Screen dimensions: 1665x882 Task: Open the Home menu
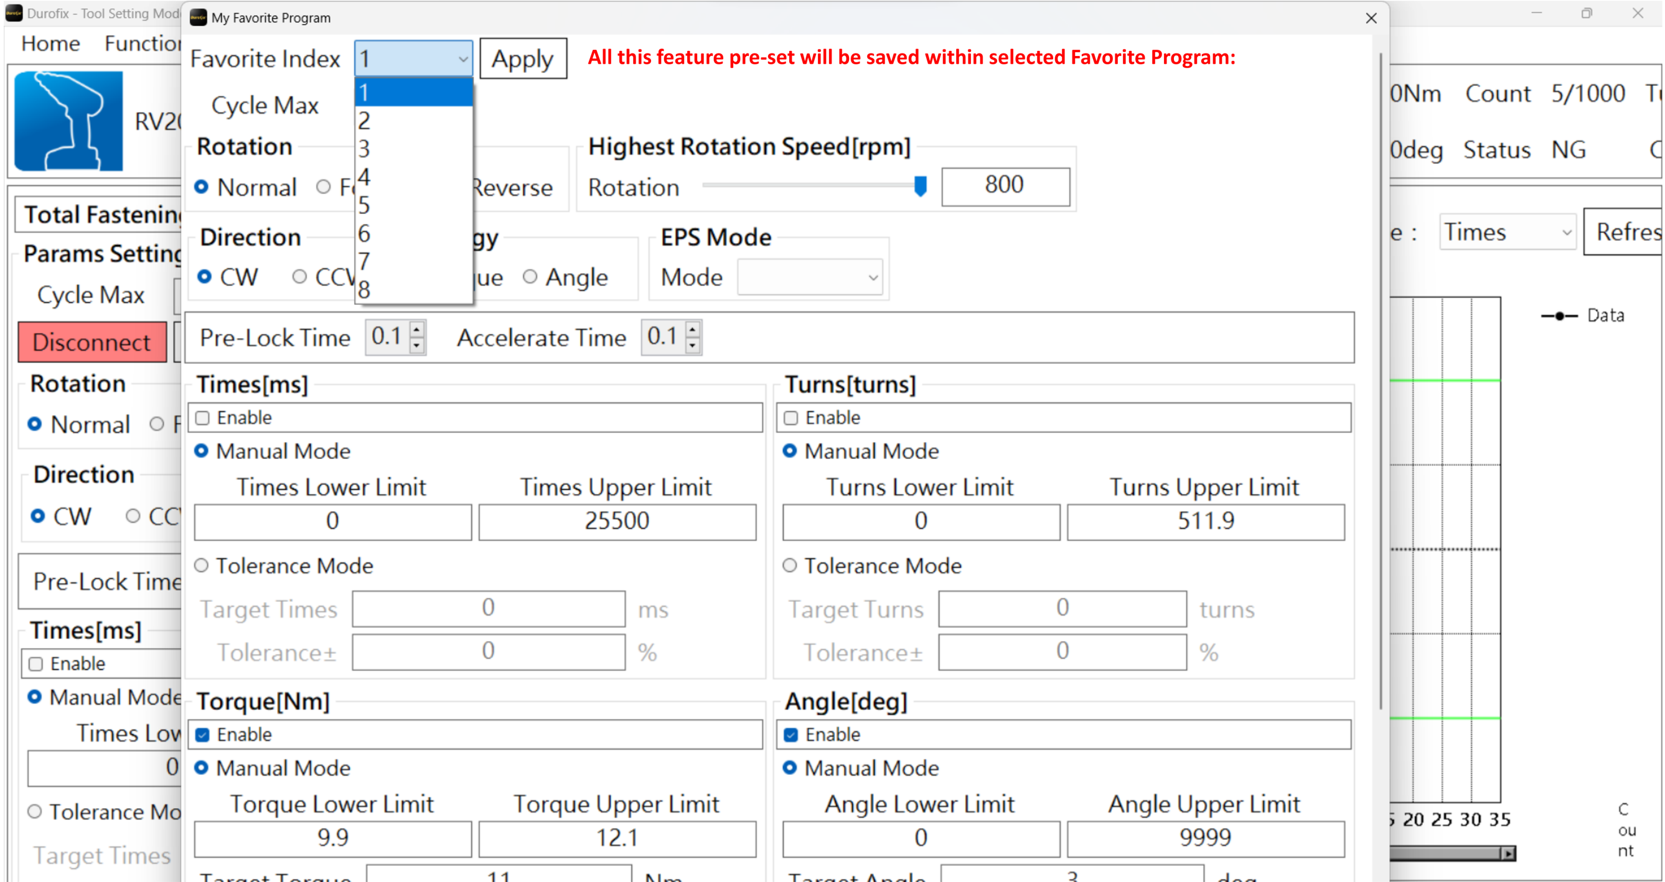point(50,44)
